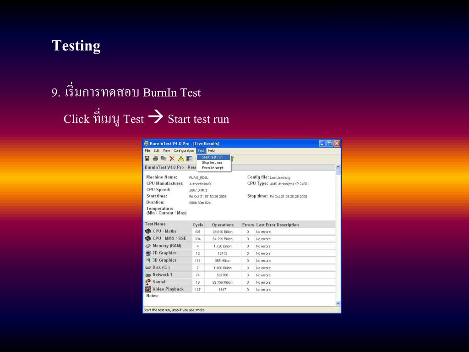
Task: Select Start test run from Test menu
Action: [213, 157]
